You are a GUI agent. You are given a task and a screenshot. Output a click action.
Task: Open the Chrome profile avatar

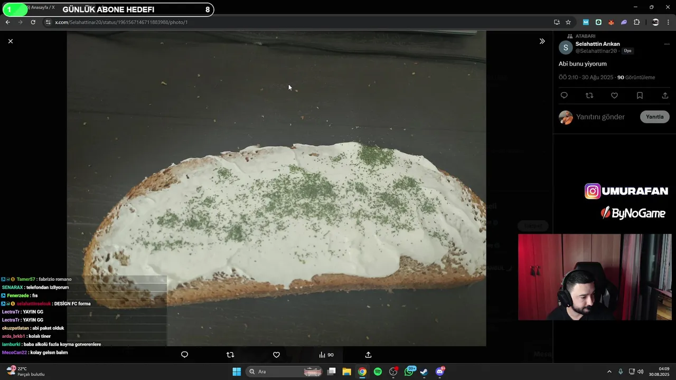coord(655,22)
